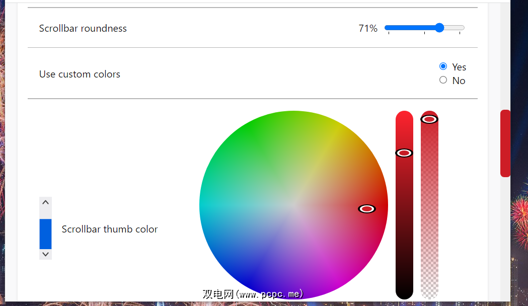Click the "Scrollbar thumb color" label

(110, 229)
